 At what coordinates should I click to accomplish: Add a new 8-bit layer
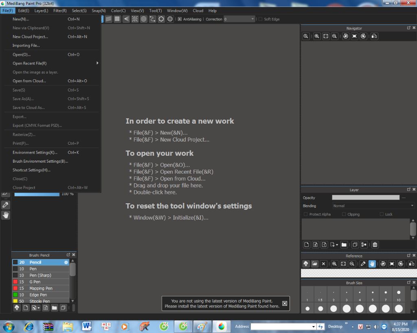315,245
